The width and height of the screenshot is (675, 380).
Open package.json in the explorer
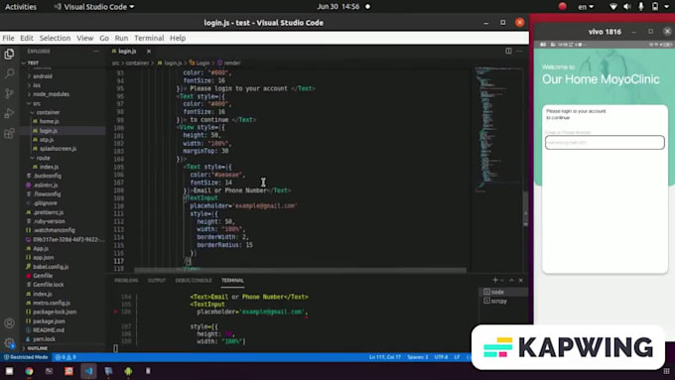coord(49,321)
